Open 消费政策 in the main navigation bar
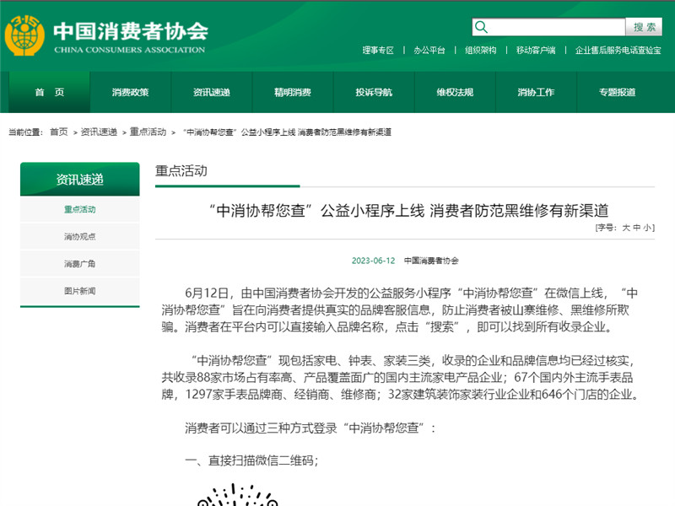This screenshot has width=675, height=506. [x=131, y=92]
